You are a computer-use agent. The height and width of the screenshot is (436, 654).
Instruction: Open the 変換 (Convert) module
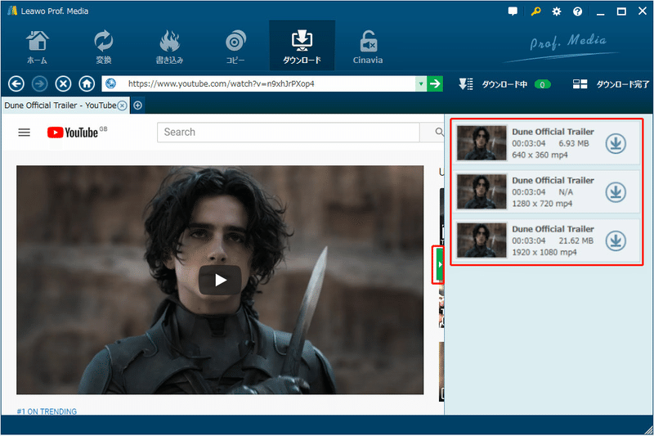point(104,47)
